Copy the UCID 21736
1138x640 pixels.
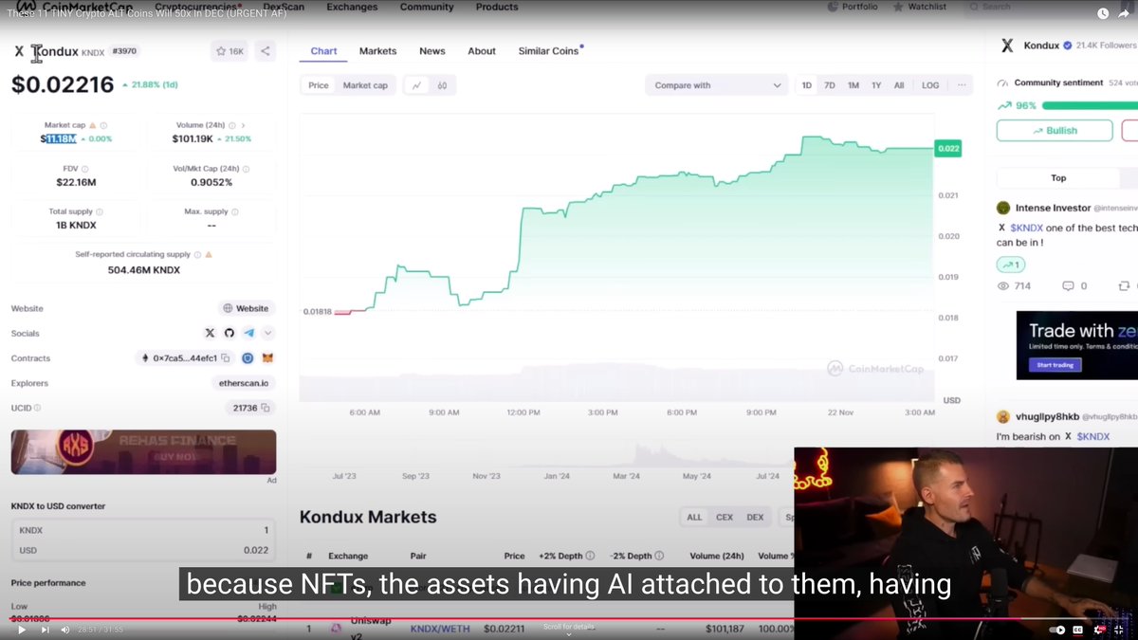266,408
